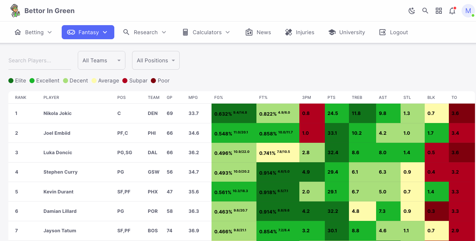Click the Poor legend color dot
This screenshot has height=241, width=476.
coord(154,80)
